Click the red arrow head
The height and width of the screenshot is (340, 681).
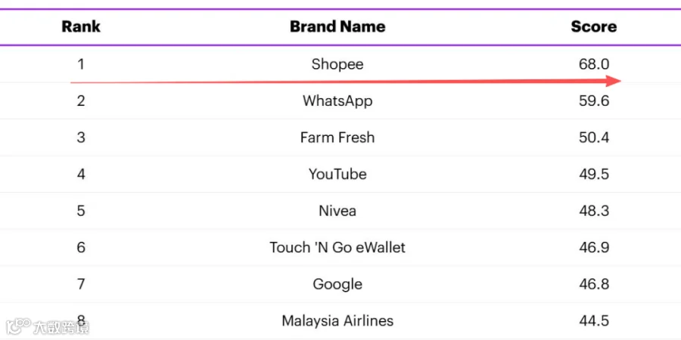(x=613, y=81)
